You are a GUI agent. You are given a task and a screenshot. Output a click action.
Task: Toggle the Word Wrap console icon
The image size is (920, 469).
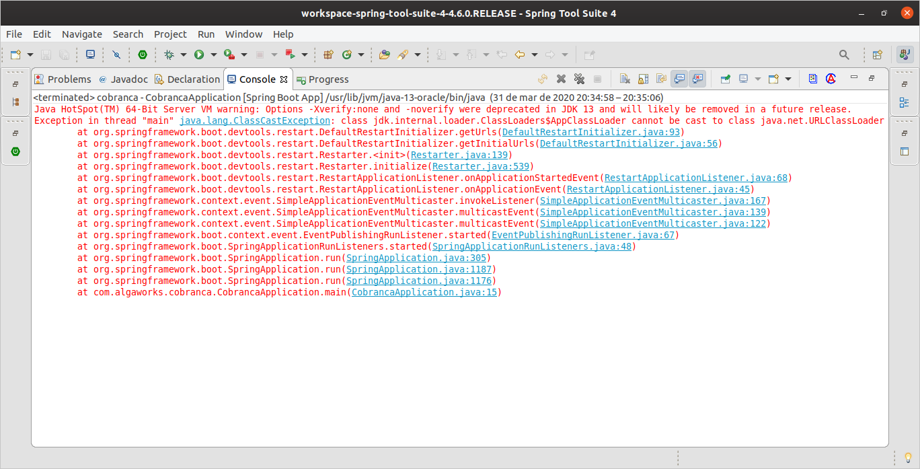pyautogui.click(x=661, y=79)
